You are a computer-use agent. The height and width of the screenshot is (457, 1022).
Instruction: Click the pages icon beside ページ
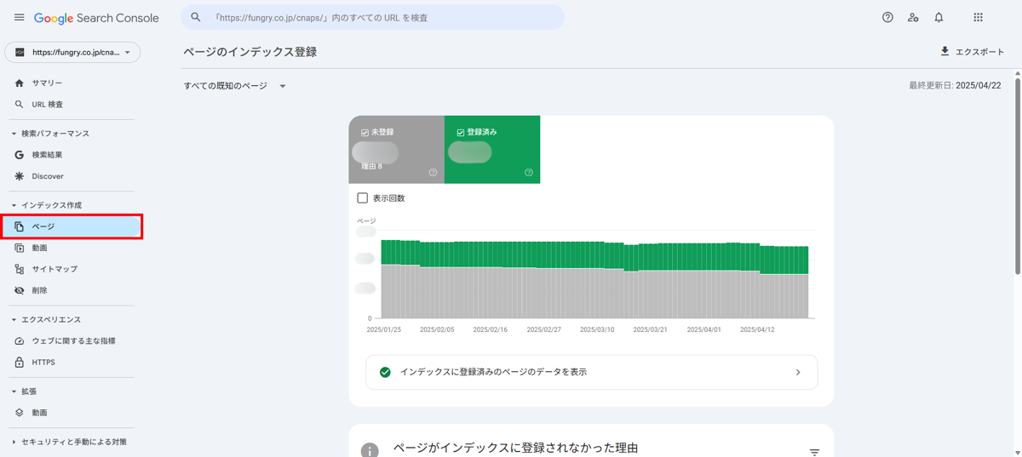[20, 227]
